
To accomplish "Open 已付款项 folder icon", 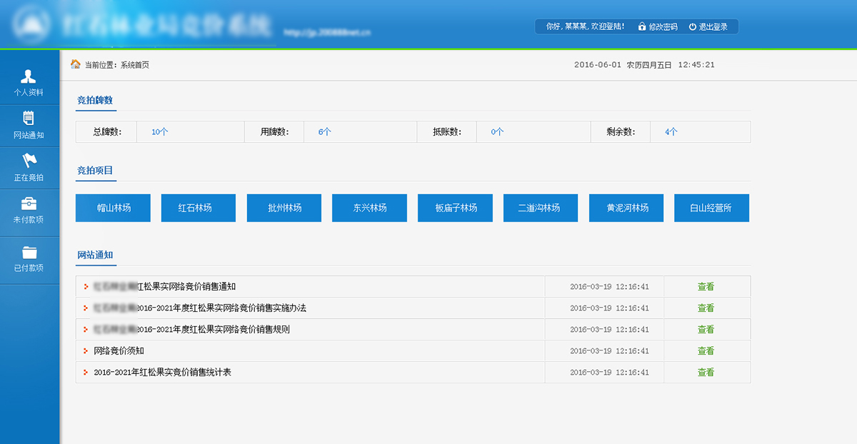I will point(29,252).
